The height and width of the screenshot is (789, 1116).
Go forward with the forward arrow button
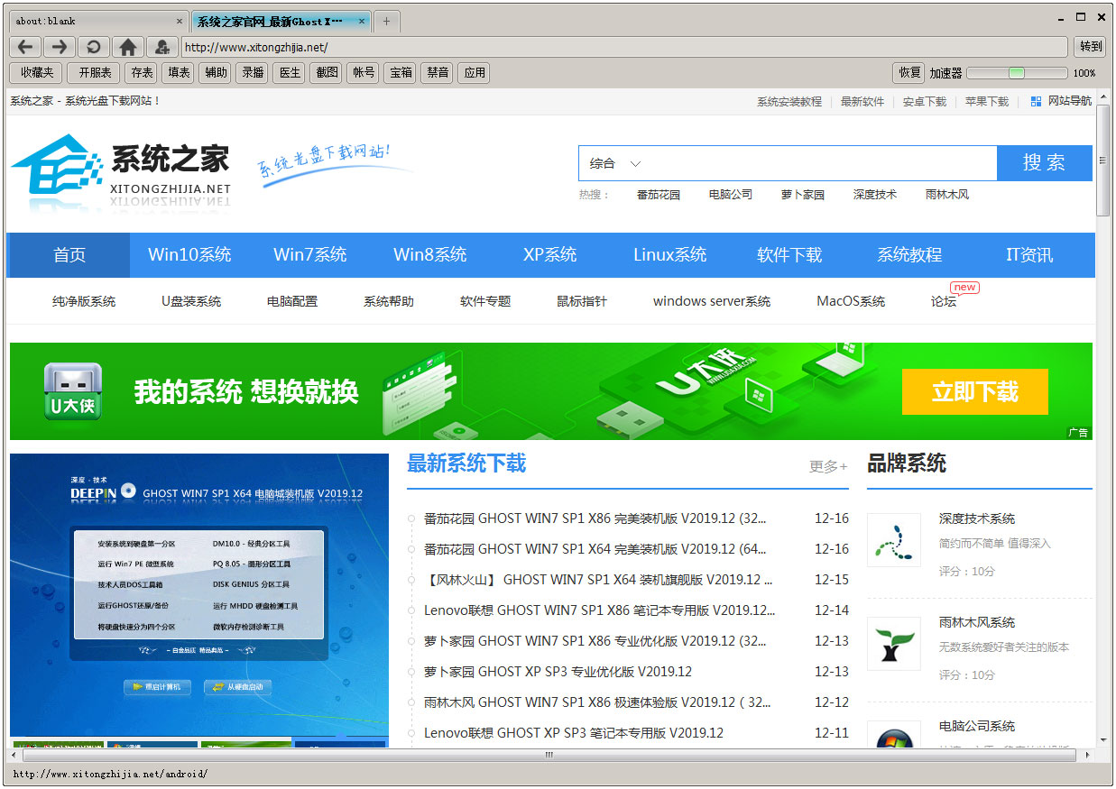[x=60, y=47]
